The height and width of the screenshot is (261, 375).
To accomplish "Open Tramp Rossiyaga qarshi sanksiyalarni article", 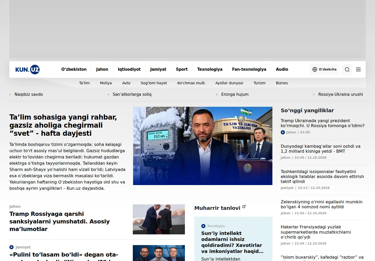I will tap(60, 222).
